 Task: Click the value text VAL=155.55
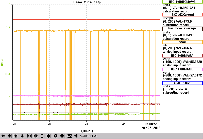tap(185, 48)
